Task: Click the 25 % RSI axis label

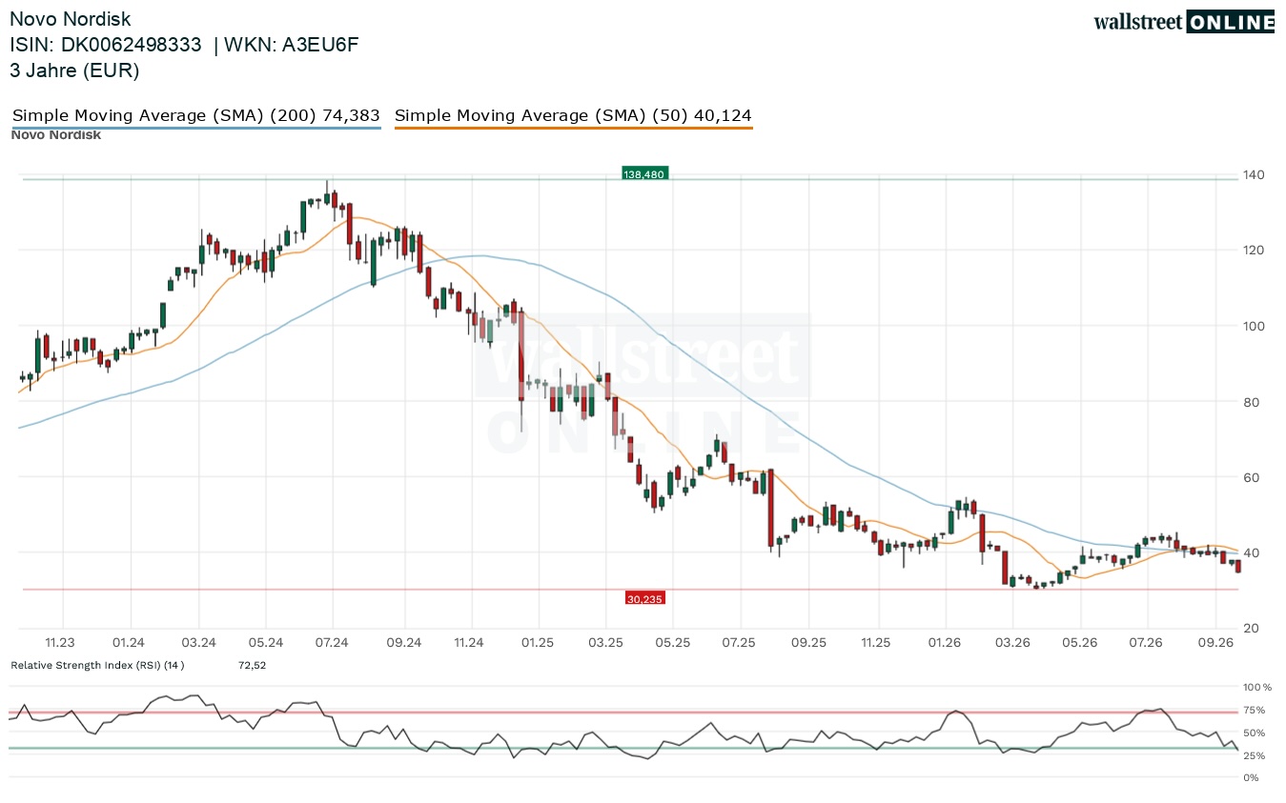Action: tap(1255, 755)
